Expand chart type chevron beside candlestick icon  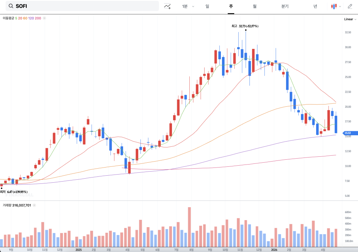click(340, 6)
